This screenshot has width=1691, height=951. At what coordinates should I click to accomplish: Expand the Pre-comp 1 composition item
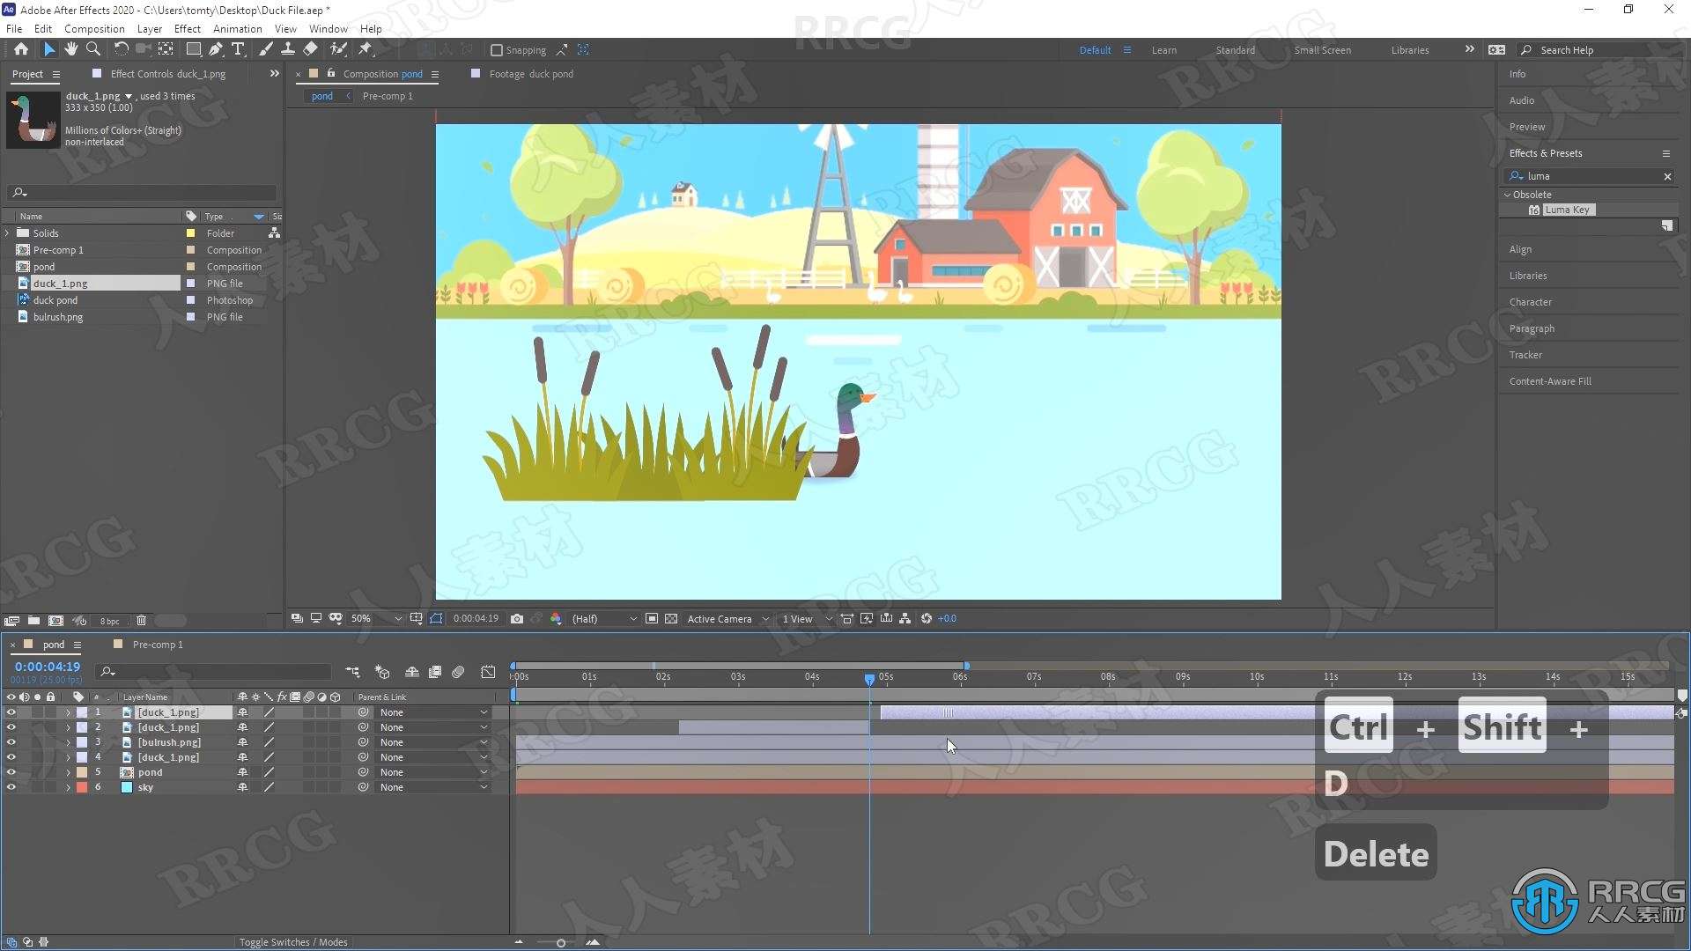point(11,250)
